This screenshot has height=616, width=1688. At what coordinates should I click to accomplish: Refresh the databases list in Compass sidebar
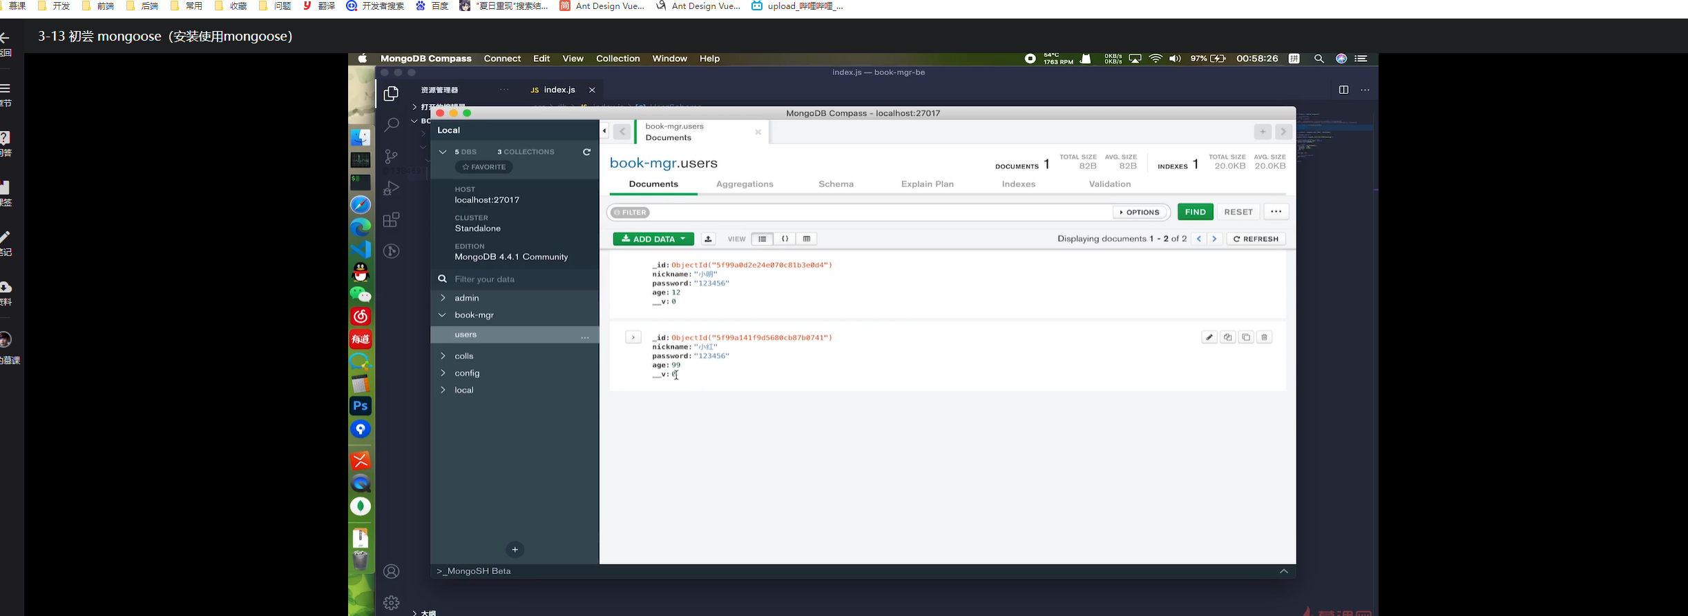587,152
